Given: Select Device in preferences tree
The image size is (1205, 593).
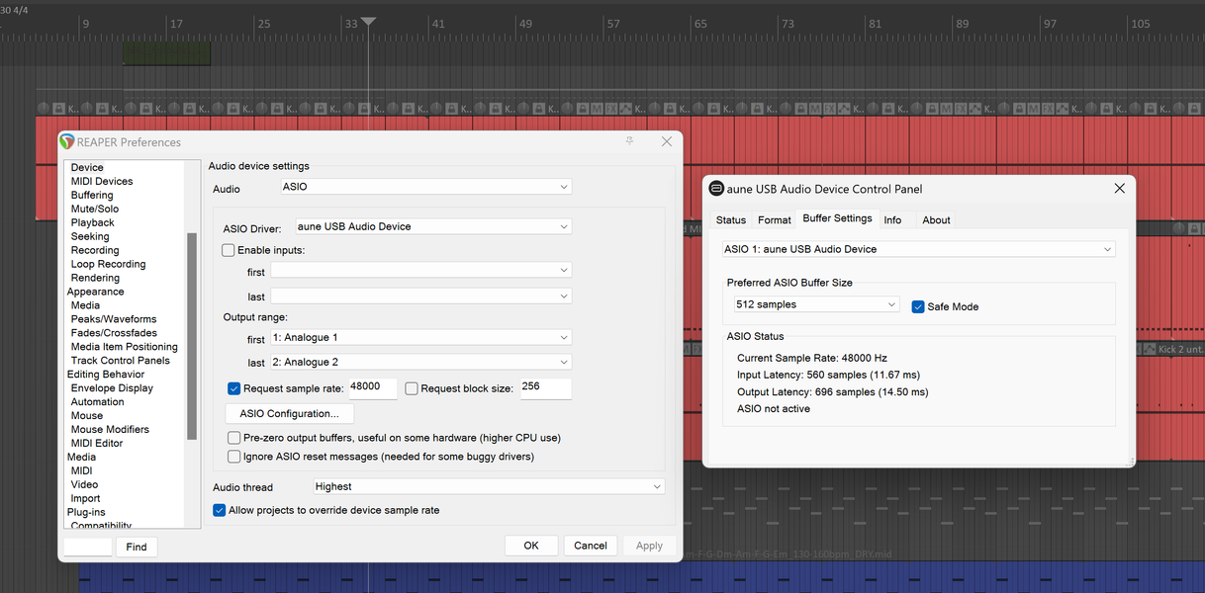Looking at the screenshot, I should (87, 168).
